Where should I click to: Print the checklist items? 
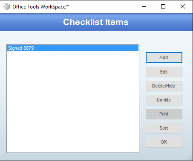coord(164,114)
